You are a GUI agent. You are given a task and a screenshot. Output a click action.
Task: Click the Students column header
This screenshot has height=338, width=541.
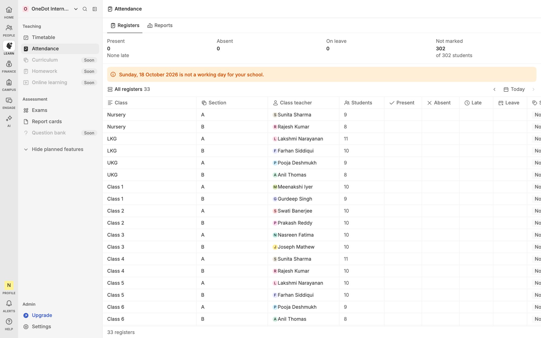point(362,103)
